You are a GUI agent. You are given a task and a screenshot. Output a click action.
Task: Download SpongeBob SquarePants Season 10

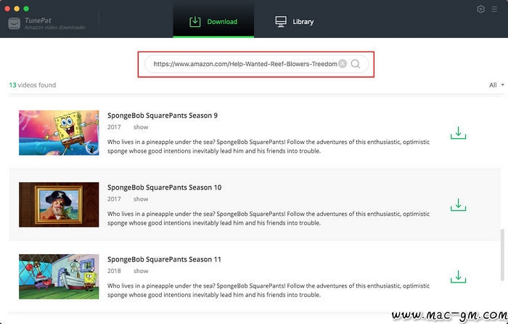(x=458, y=205)
